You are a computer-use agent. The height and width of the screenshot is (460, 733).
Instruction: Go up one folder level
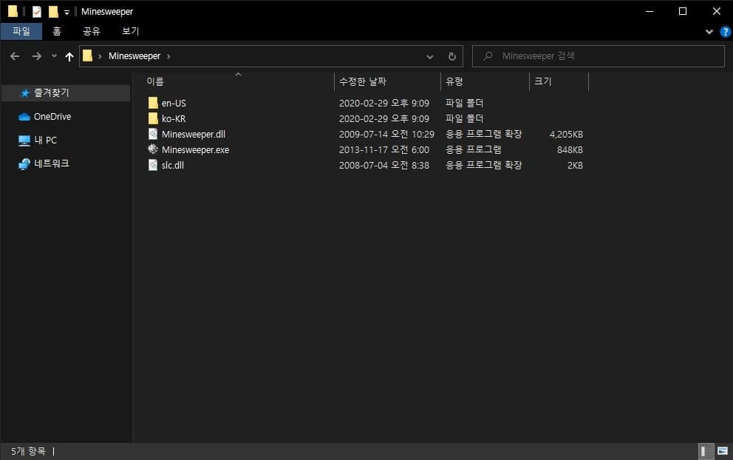click(69, 57)
